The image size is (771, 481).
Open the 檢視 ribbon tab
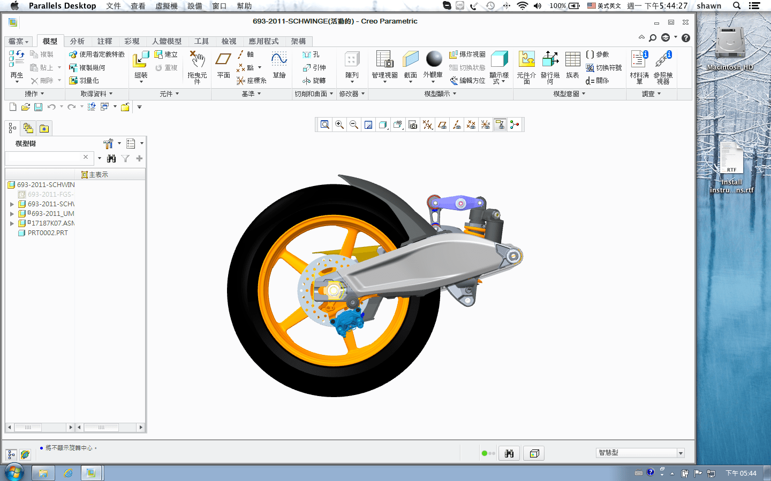pyautogui.click(x=229, y=41)
